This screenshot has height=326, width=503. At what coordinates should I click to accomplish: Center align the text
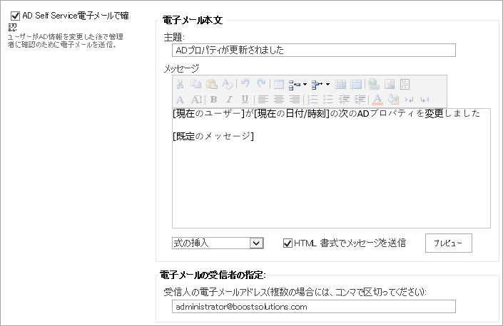[279, 100]
